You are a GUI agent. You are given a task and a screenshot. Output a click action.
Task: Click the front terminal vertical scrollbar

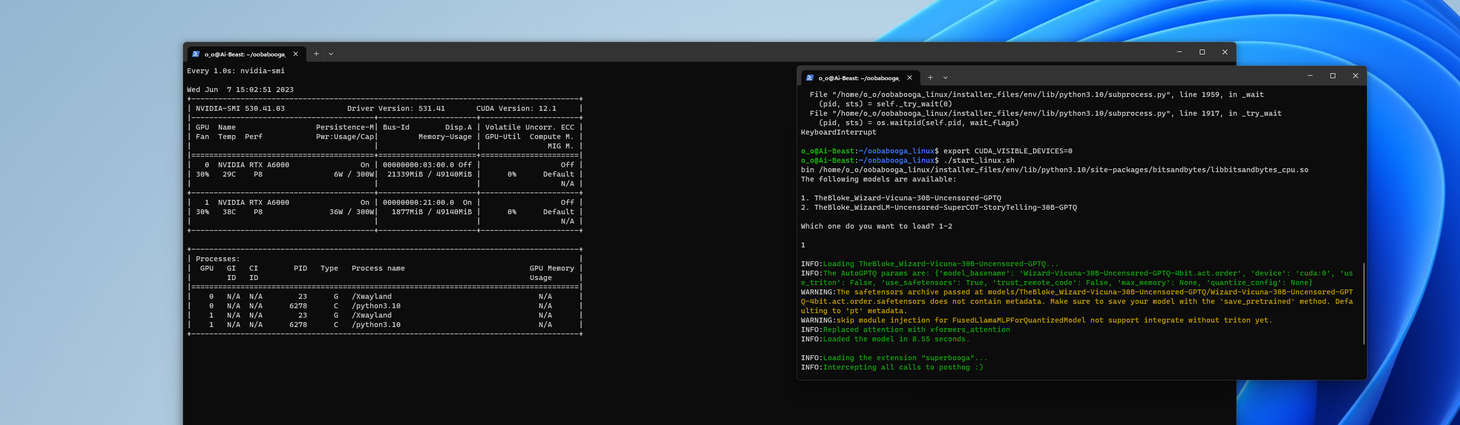coord(1363,304)
